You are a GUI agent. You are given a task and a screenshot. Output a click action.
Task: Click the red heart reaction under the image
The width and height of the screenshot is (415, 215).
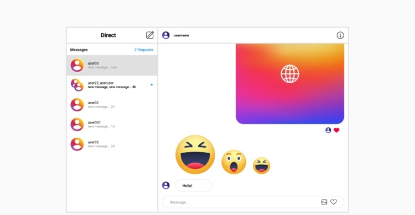pyautogui.click(x=336, y=130)
